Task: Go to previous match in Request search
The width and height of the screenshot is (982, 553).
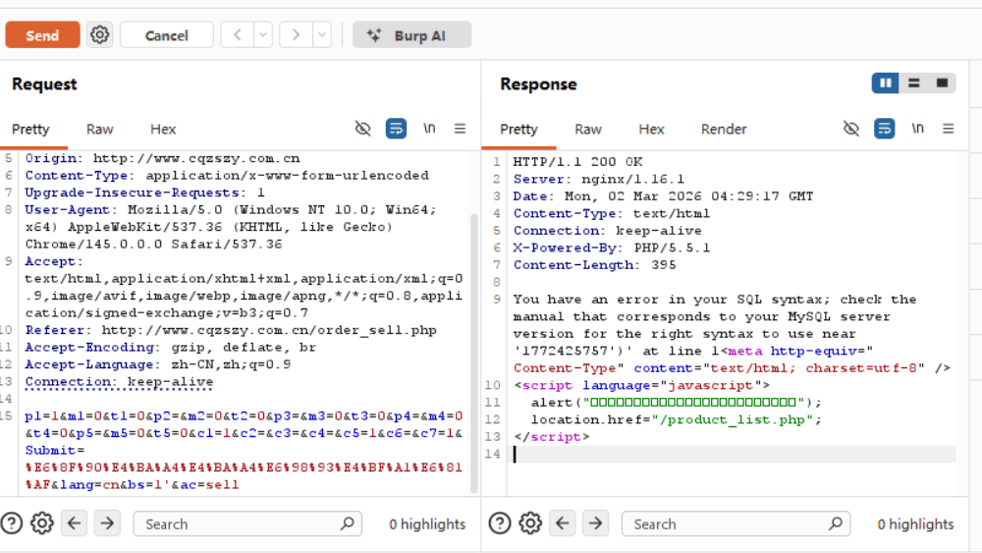Action: 75,524
